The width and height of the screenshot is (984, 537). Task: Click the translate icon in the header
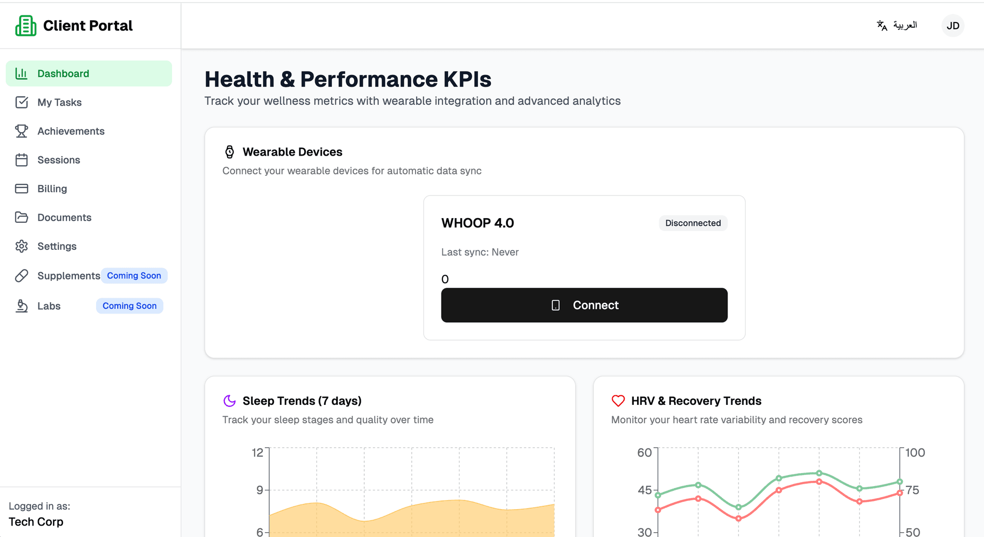[882, 25]
